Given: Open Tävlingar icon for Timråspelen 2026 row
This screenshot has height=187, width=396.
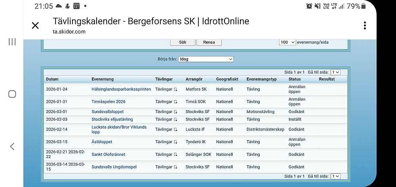Looking at the screenshot, I should (175, 102).
